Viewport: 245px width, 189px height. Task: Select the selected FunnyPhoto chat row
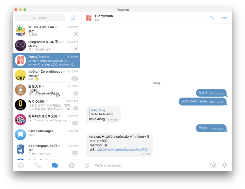click(46, 60)
